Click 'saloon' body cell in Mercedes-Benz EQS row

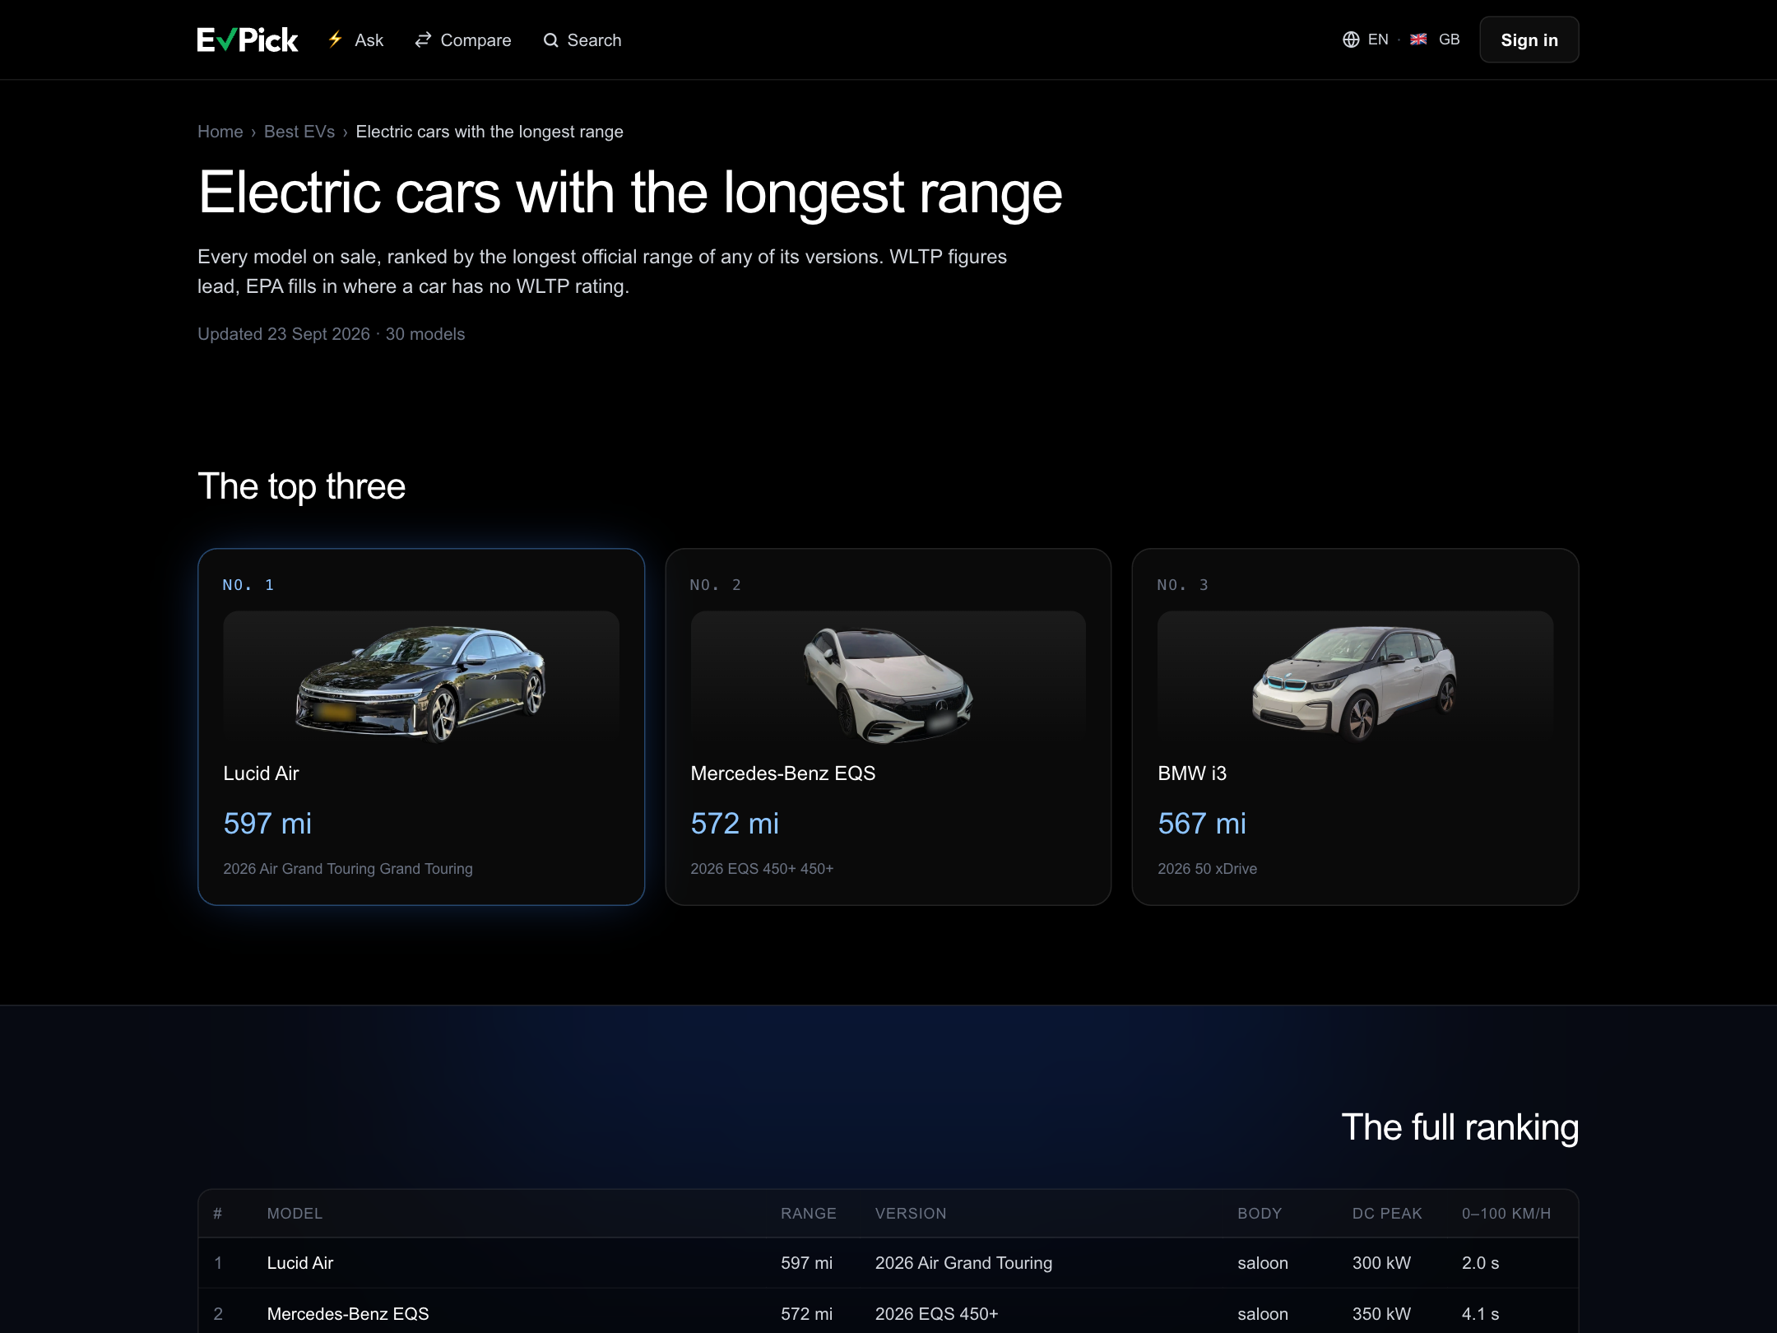pos(1263,1314)
